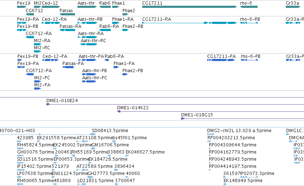The height and width of the screenshot is (186, 304).
Task: Open the RP004248943.5prime EST
Action: tap(210, 163)
